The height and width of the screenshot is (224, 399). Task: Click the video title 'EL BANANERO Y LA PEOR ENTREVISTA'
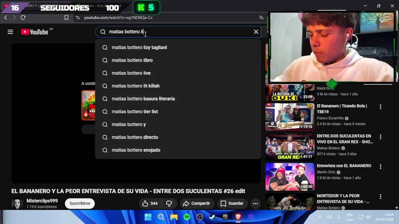128,191
